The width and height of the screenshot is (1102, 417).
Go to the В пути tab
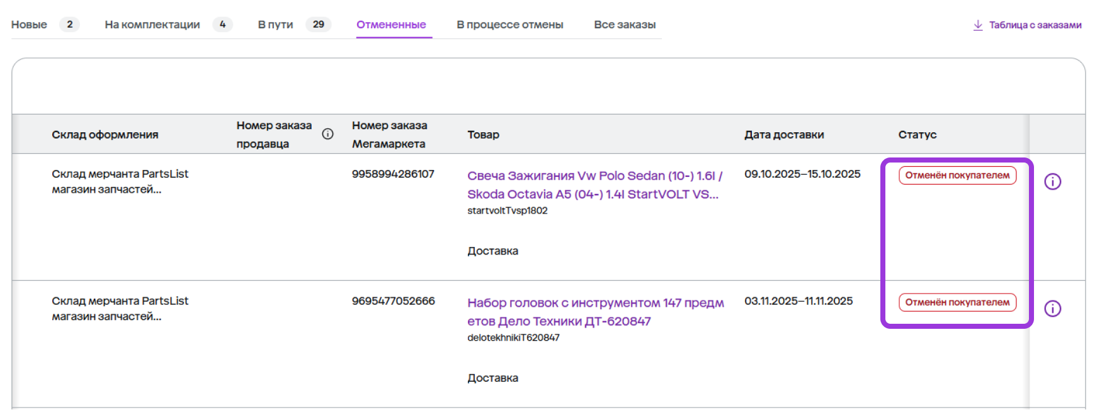tap(275, 25)
